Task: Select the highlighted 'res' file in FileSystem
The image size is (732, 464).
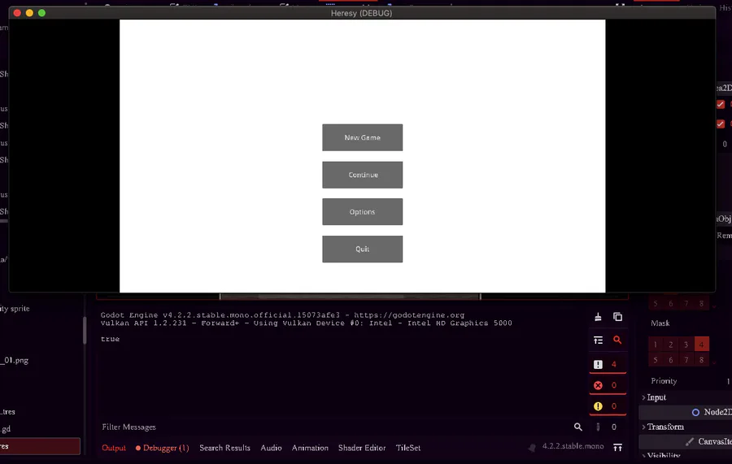Action: tap(40, 446)
